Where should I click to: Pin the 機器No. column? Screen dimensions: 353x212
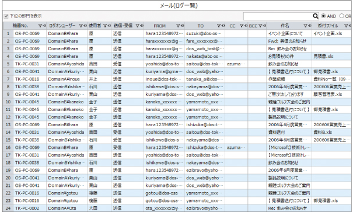(44, 26)
